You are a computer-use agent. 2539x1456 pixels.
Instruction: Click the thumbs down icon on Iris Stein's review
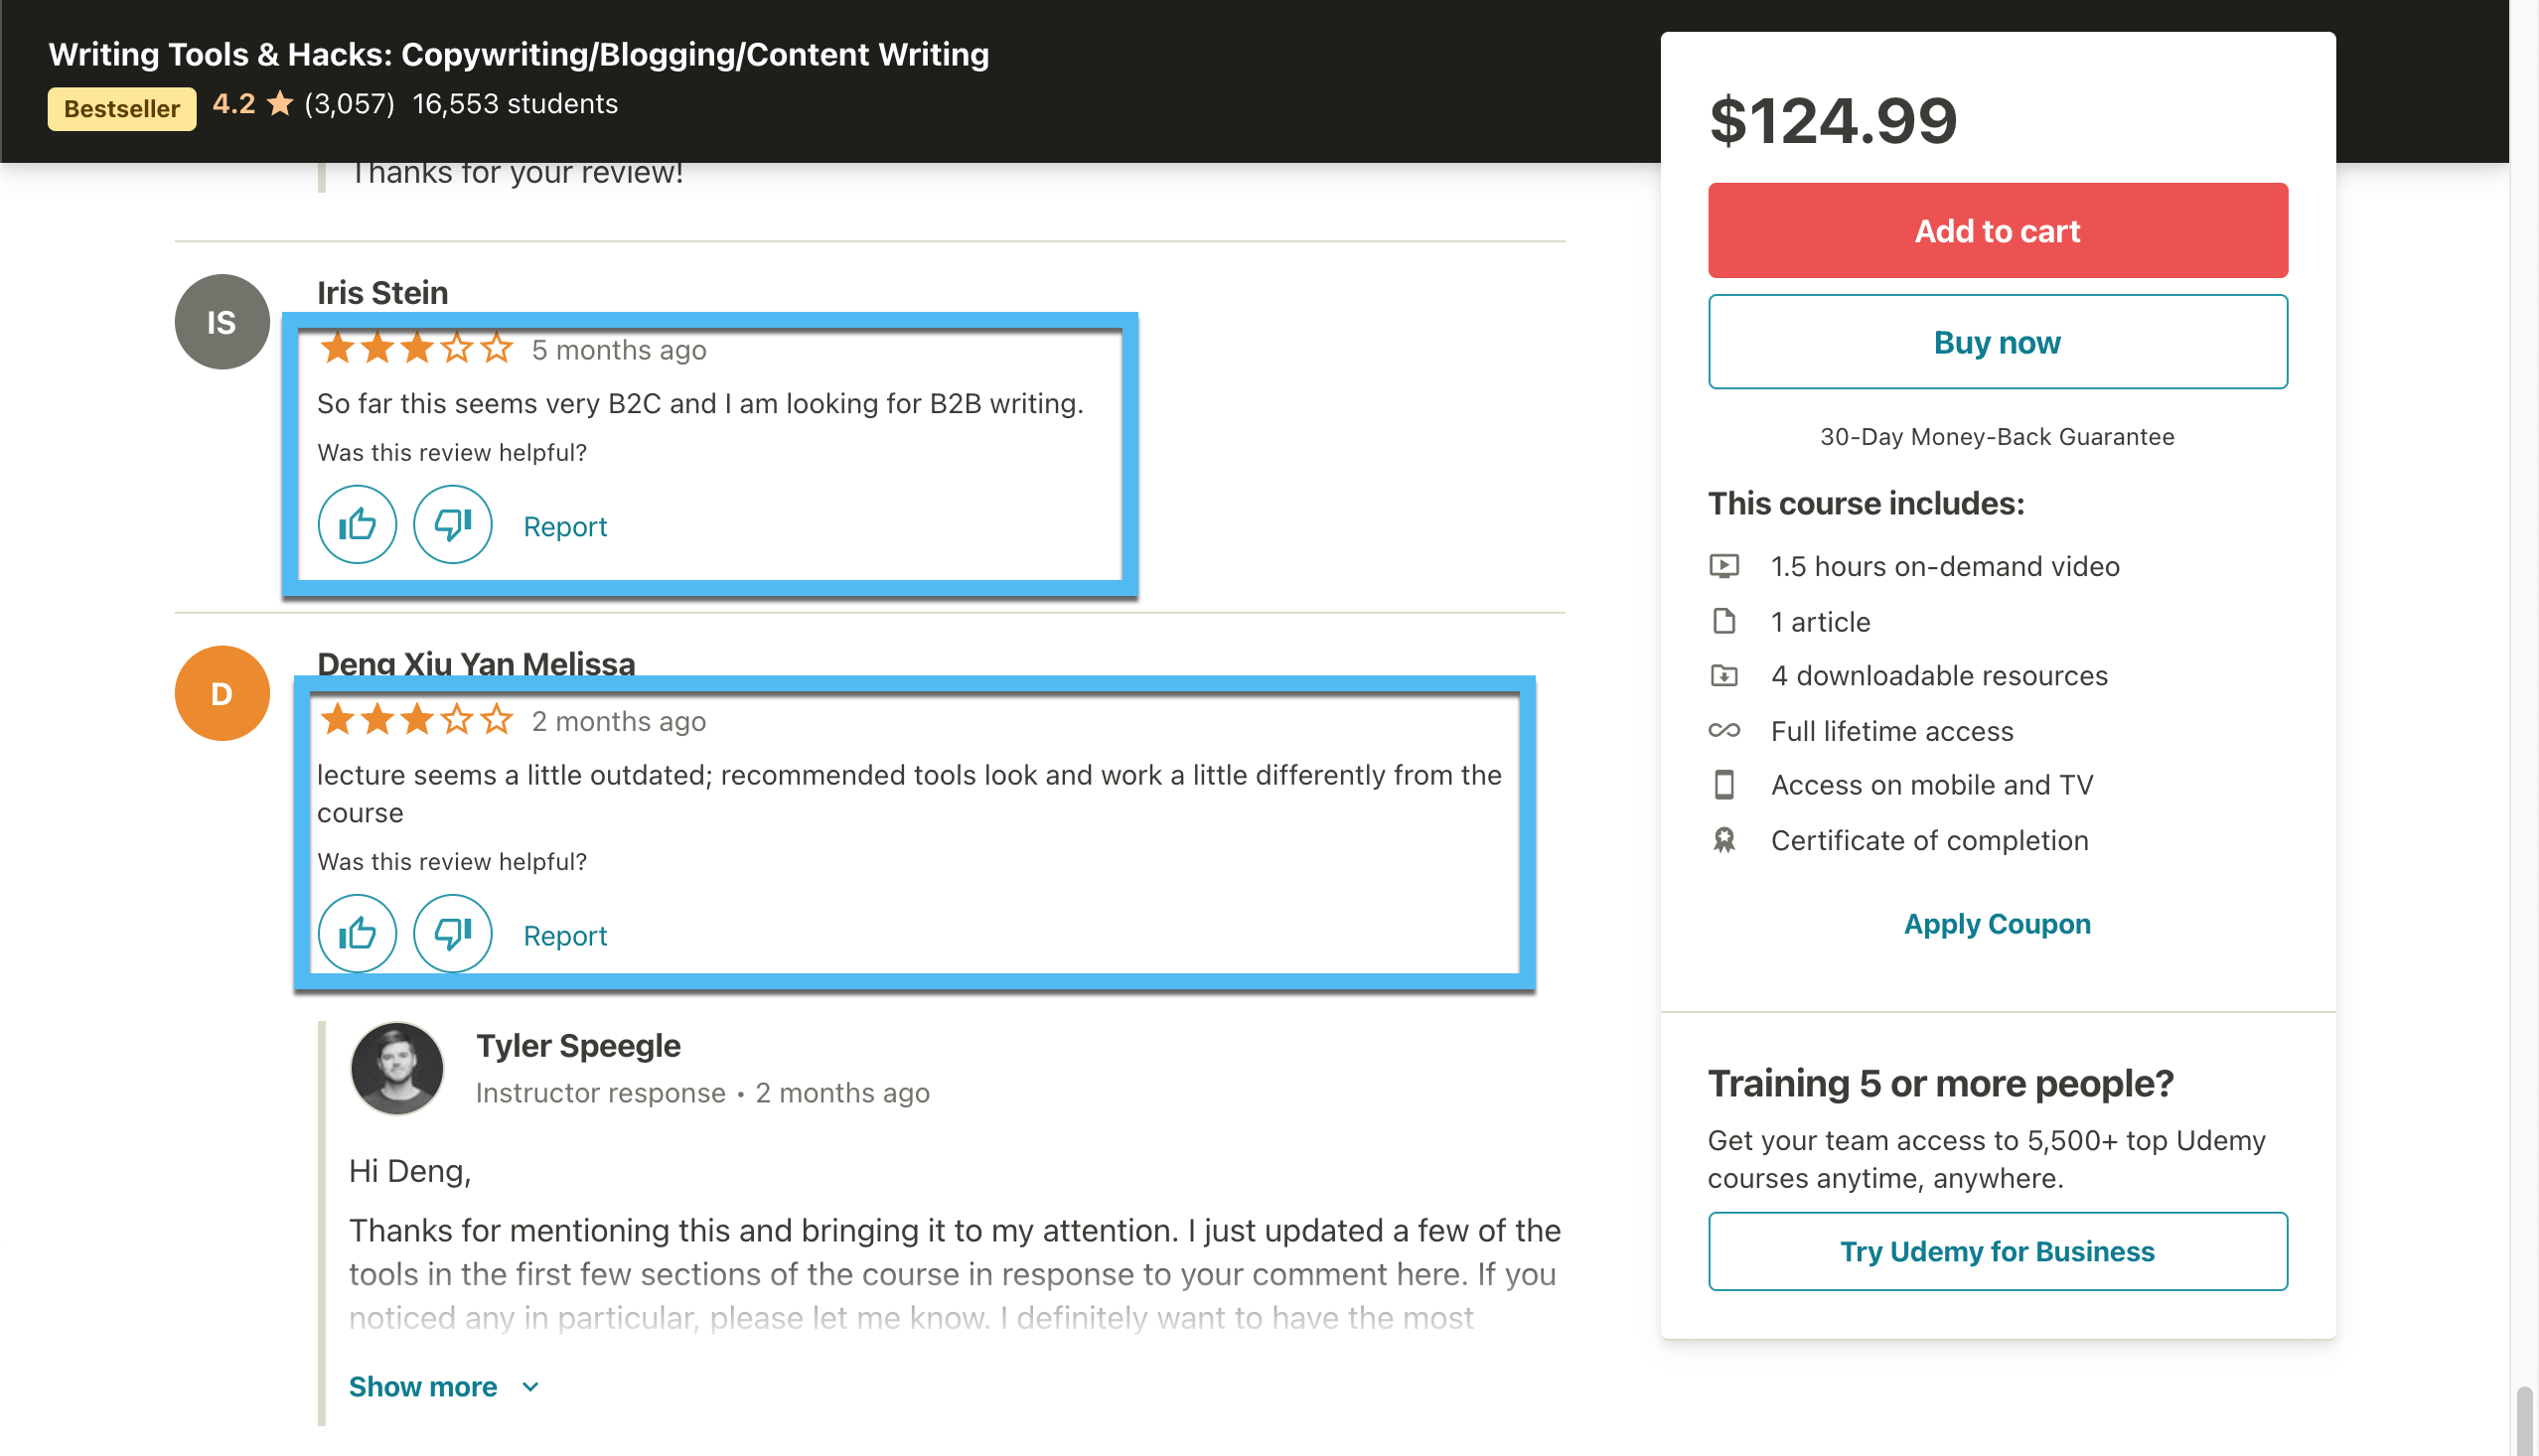[453, 523]
